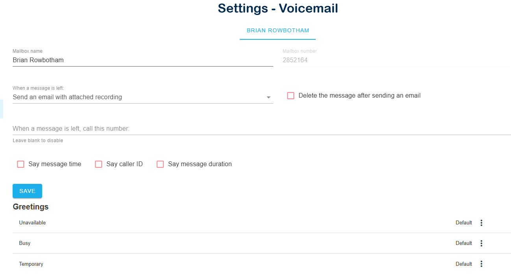The image size is (511, 276).
Task: Open the Unavailable greeting options menu
Action: point(481,223)
